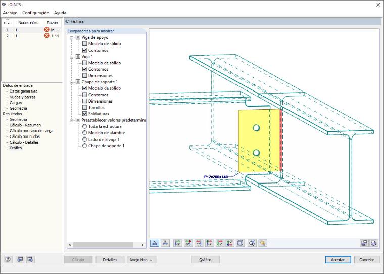Confirm with the Aceptar button
Image resolution: width=384 pixels, height=274 pixels.
point(338,259)
